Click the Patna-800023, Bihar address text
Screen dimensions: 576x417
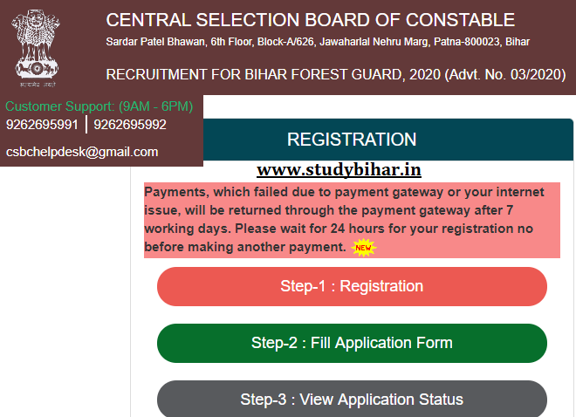pyautogui.click(x=482, y=42)
